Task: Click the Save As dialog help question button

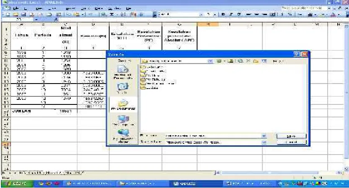Action: tap(297, 54)
